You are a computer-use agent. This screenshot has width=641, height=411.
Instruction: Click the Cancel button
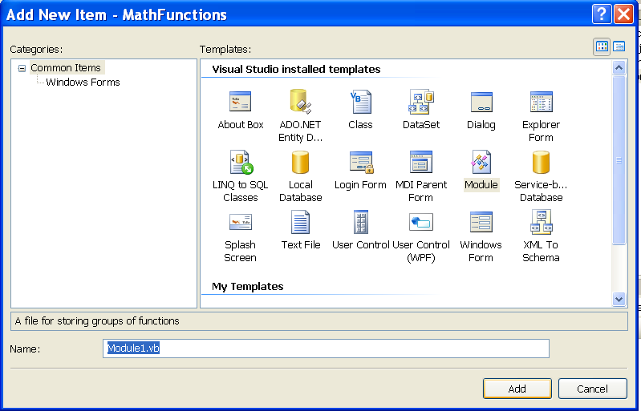pos(592,389)
